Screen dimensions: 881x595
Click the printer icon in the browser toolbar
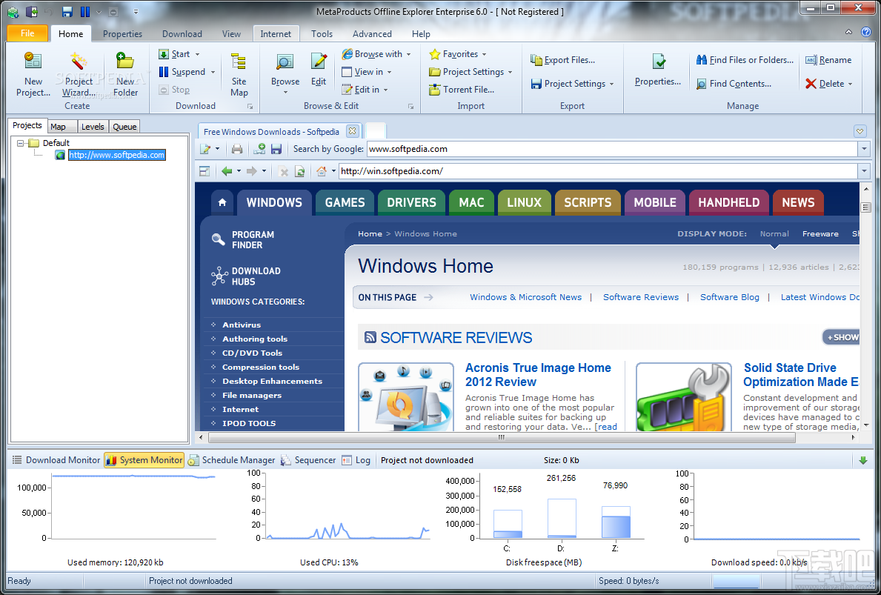click(x=237, y=149)
